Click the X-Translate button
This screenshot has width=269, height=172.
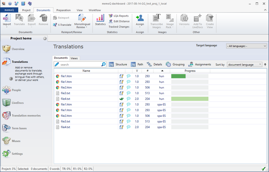click(x=62, y=25)
